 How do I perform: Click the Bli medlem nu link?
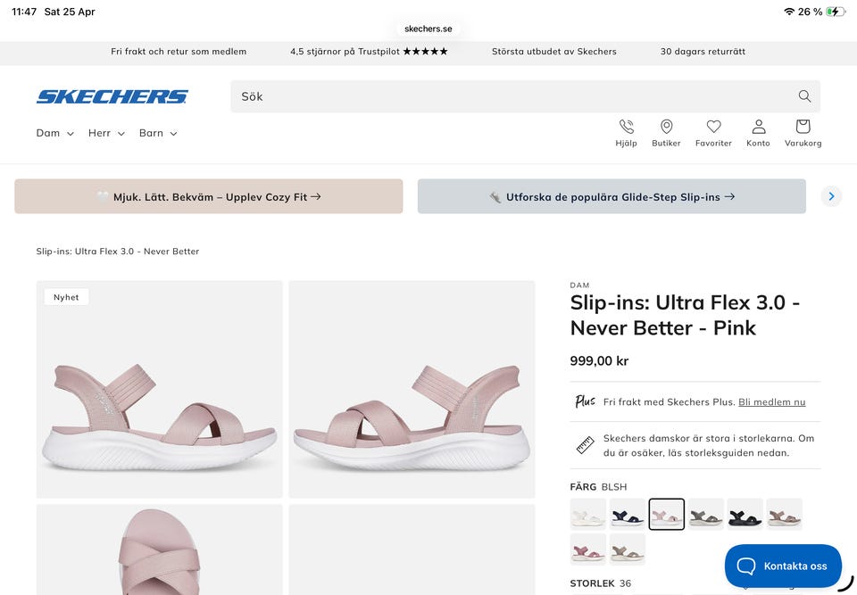click(771, 402)
